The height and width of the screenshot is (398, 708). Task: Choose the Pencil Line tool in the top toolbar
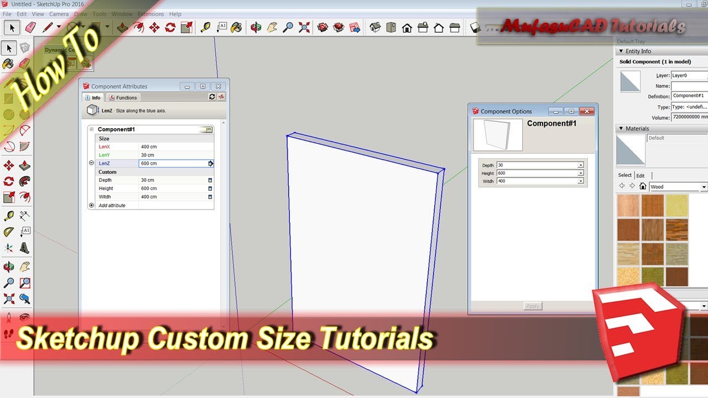48,27
